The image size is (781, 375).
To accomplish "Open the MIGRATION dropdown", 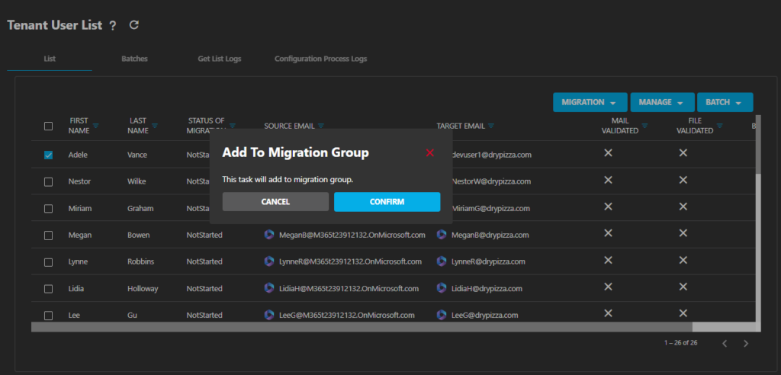I will (x=590, y=102).
